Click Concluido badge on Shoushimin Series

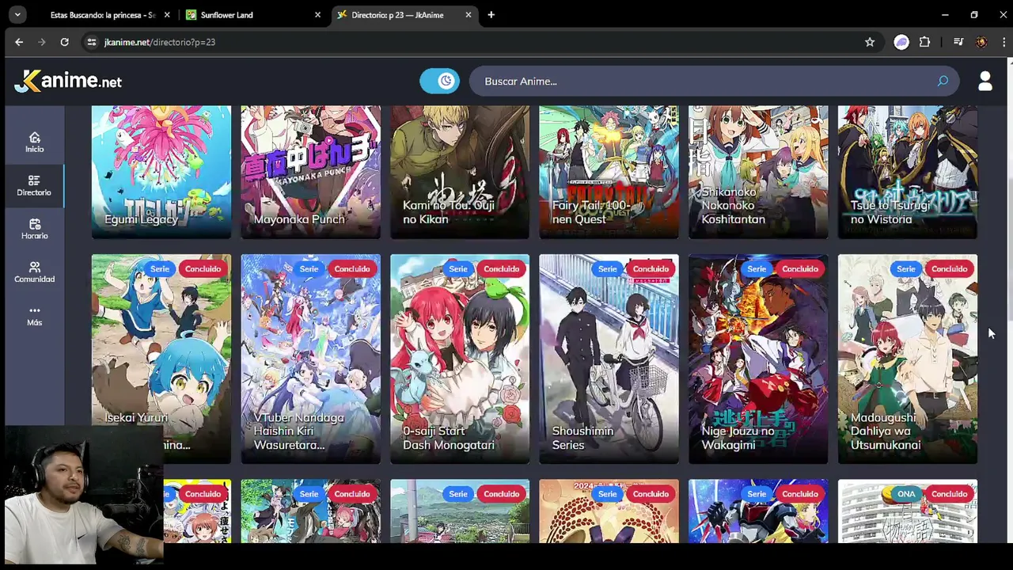tap(651, 269)
